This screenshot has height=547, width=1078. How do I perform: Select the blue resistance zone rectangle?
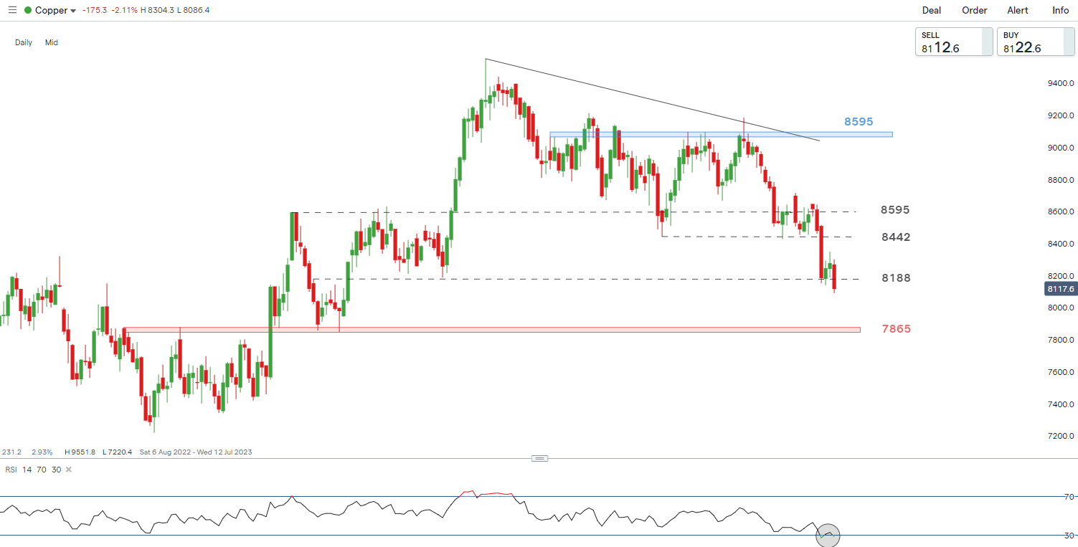pos(721,134)
